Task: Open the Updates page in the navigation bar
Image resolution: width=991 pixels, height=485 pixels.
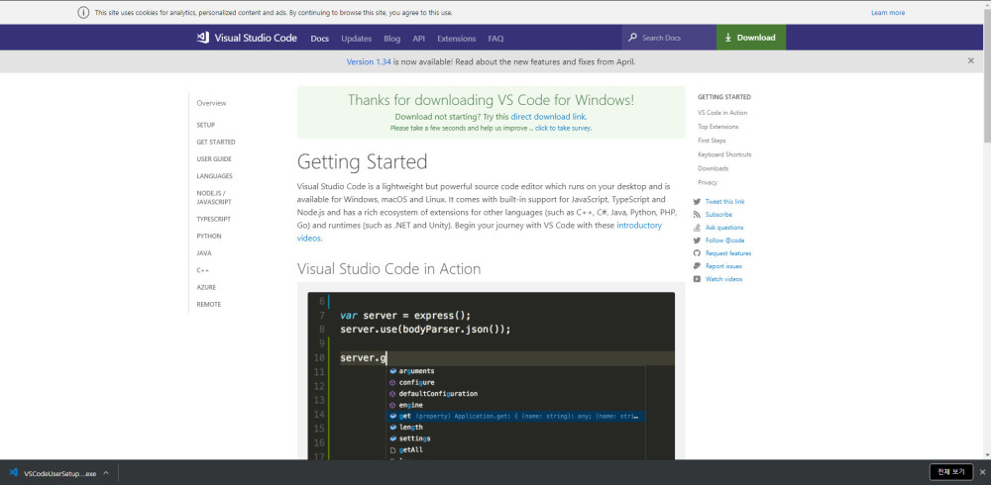Action: (x=357, y=38)
